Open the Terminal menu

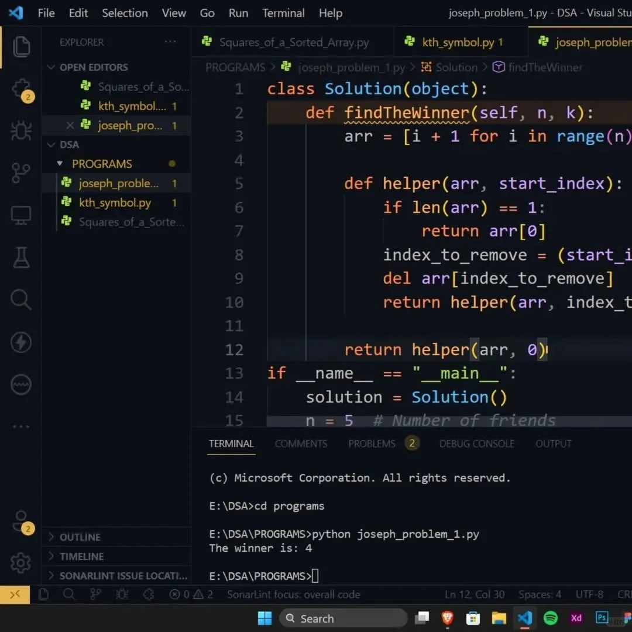point(284,13)
